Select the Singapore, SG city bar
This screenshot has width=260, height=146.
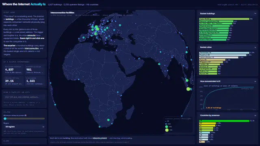coord(211,62)
